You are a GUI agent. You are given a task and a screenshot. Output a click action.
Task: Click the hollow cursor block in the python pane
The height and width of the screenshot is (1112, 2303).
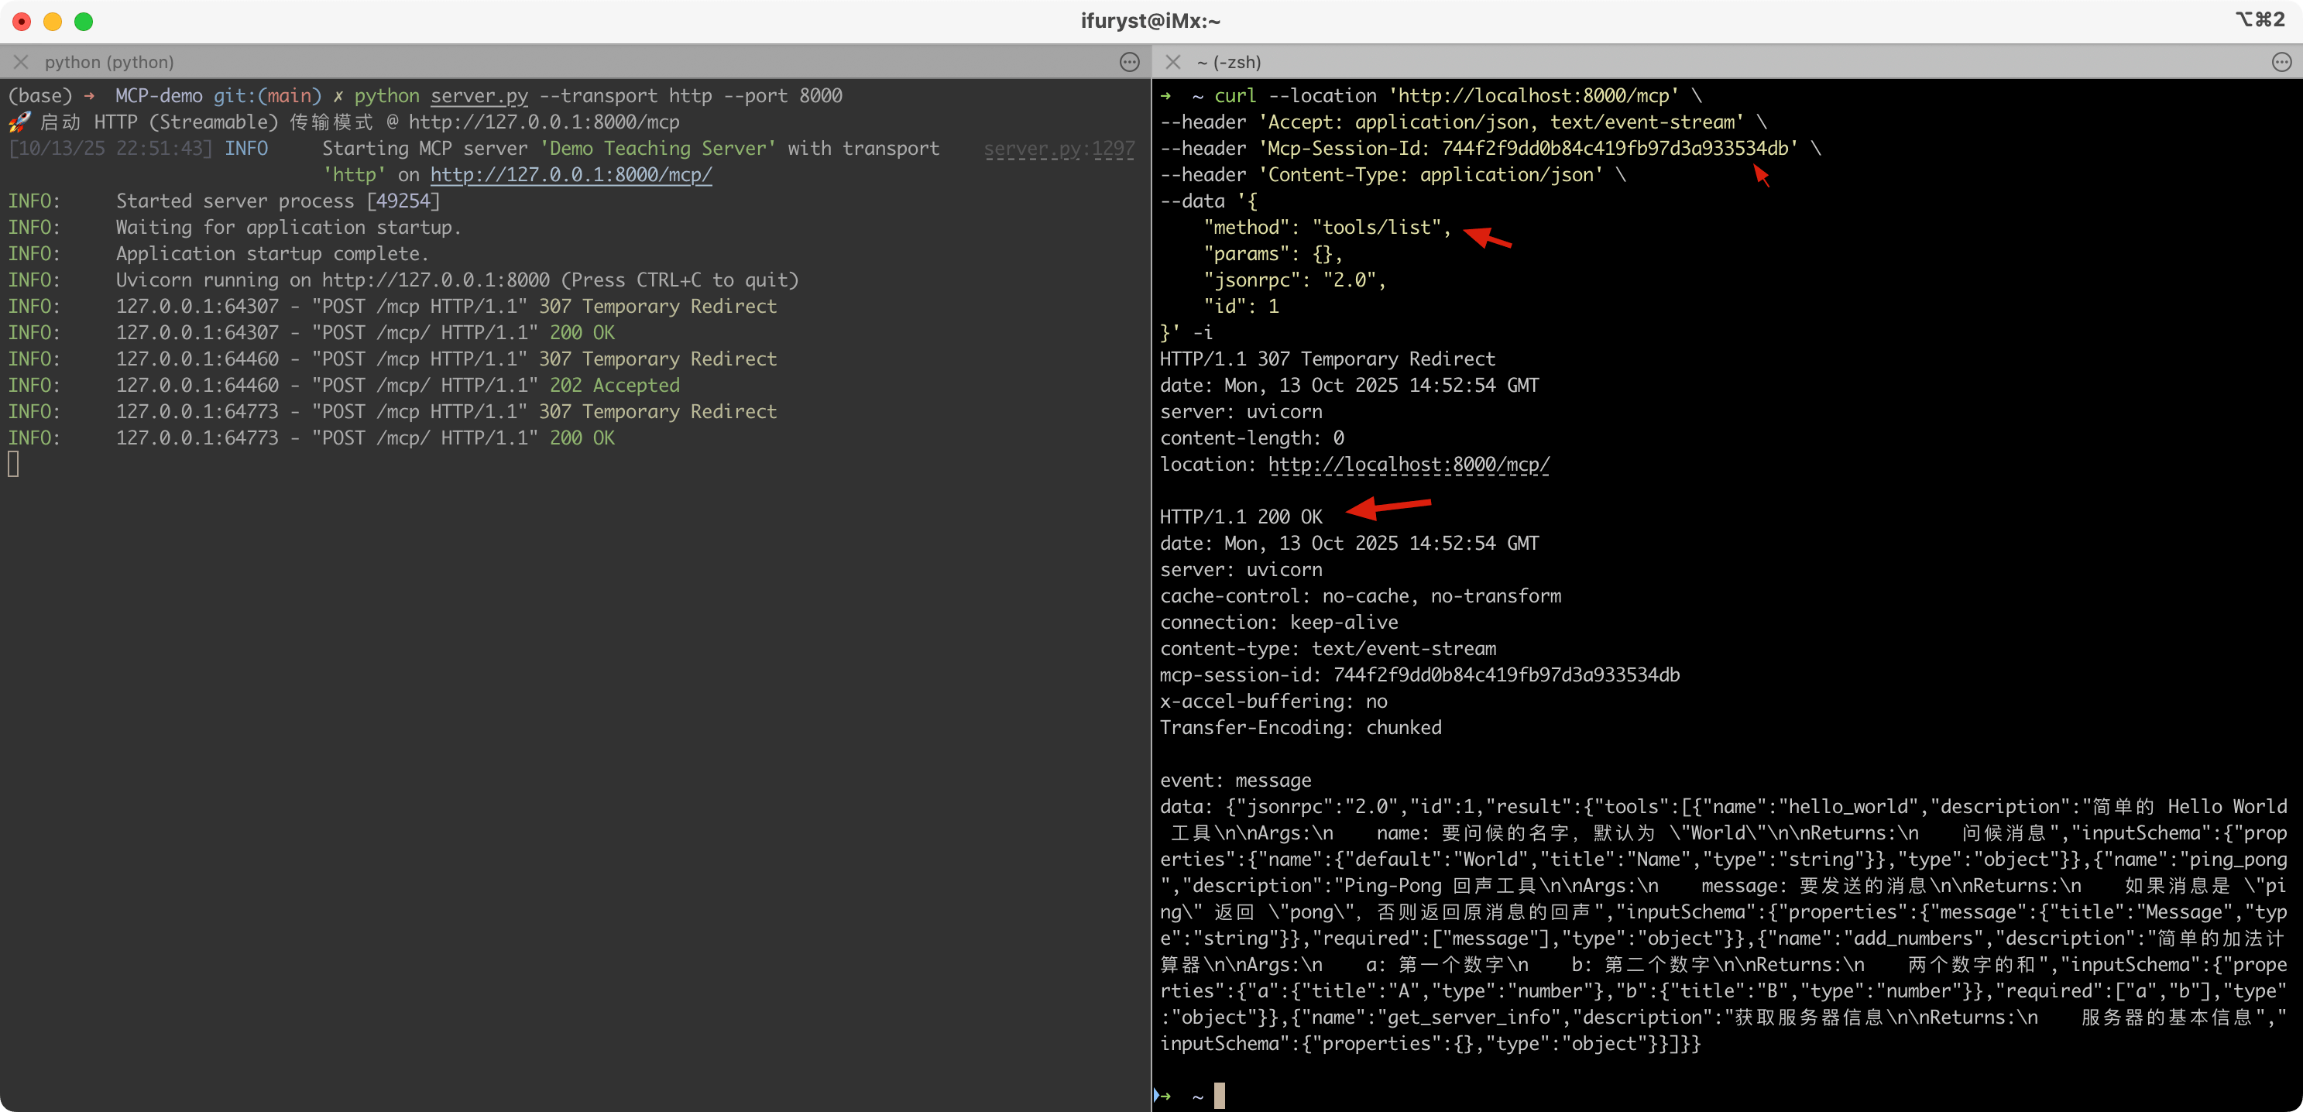pyautogui.click(x=13, y=464)
